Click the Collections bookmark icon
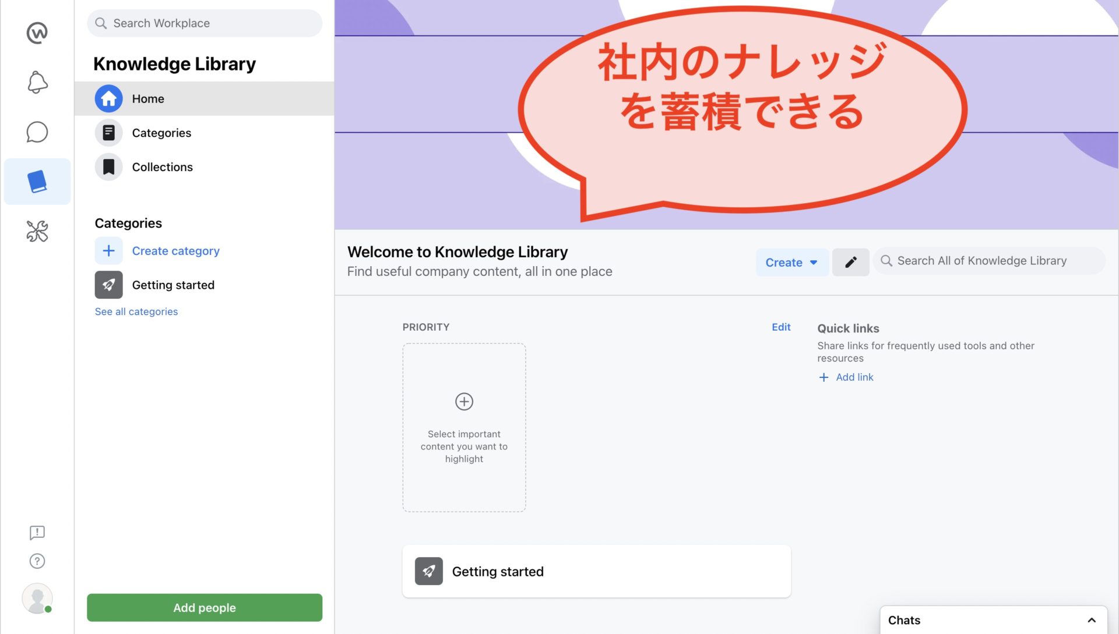Image resolution: width=1119 pixels, height=634 pixels. click(x=109, y=167)
